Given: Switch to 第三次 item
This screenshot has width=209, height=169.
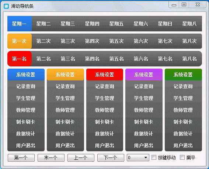Looking at the screenshot, I should coord(68,41).
